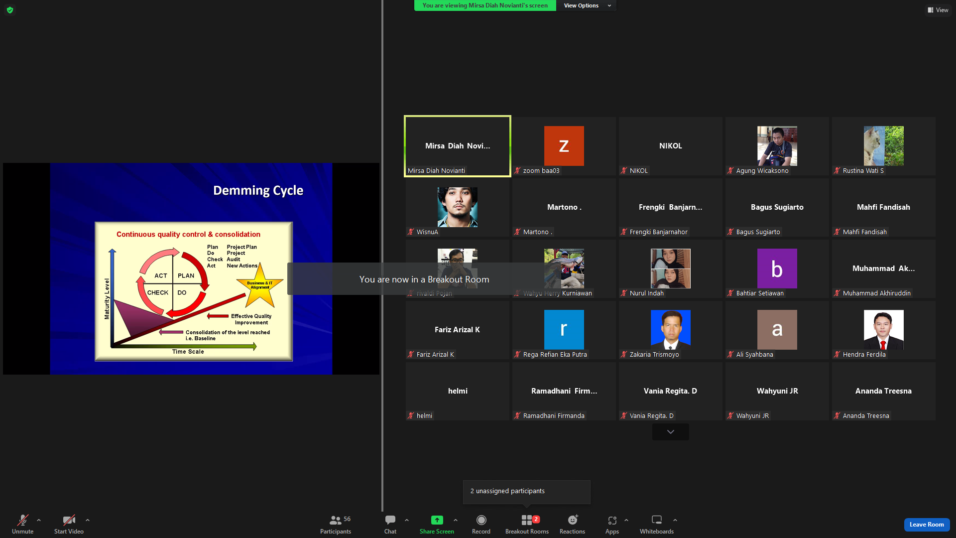Select Vania Regita. D's tile
This screenshot has width=956, height=538.
671,391
